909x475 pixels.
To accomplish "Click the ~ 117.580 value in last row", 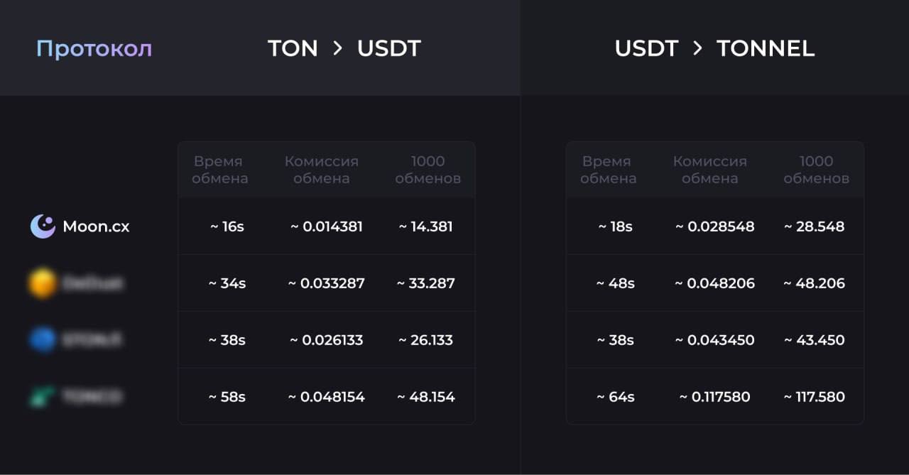I will click(815, 397).
